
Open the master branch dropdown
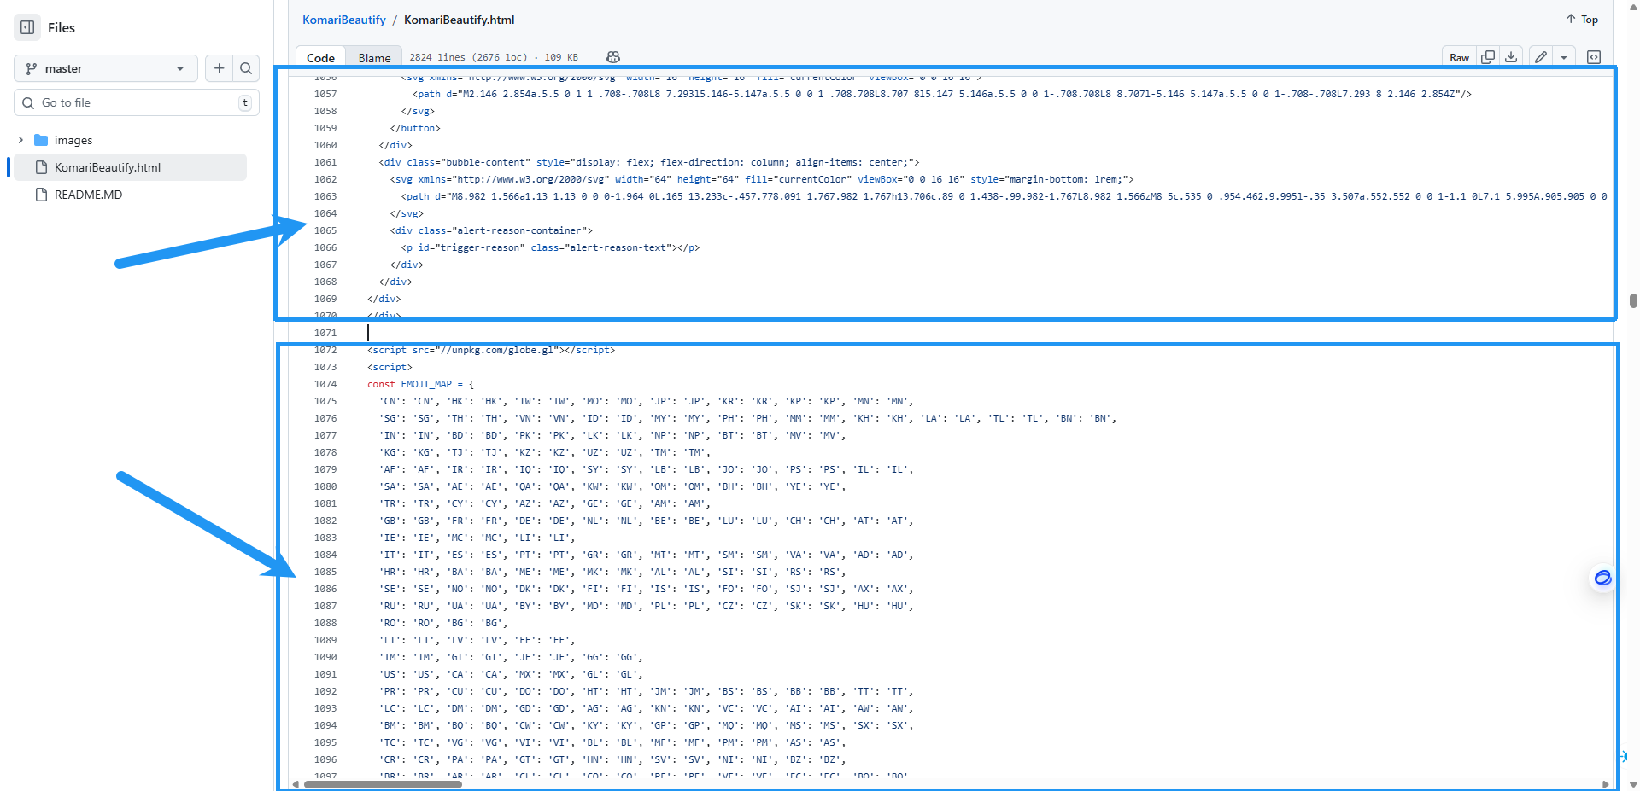point(105,68)
